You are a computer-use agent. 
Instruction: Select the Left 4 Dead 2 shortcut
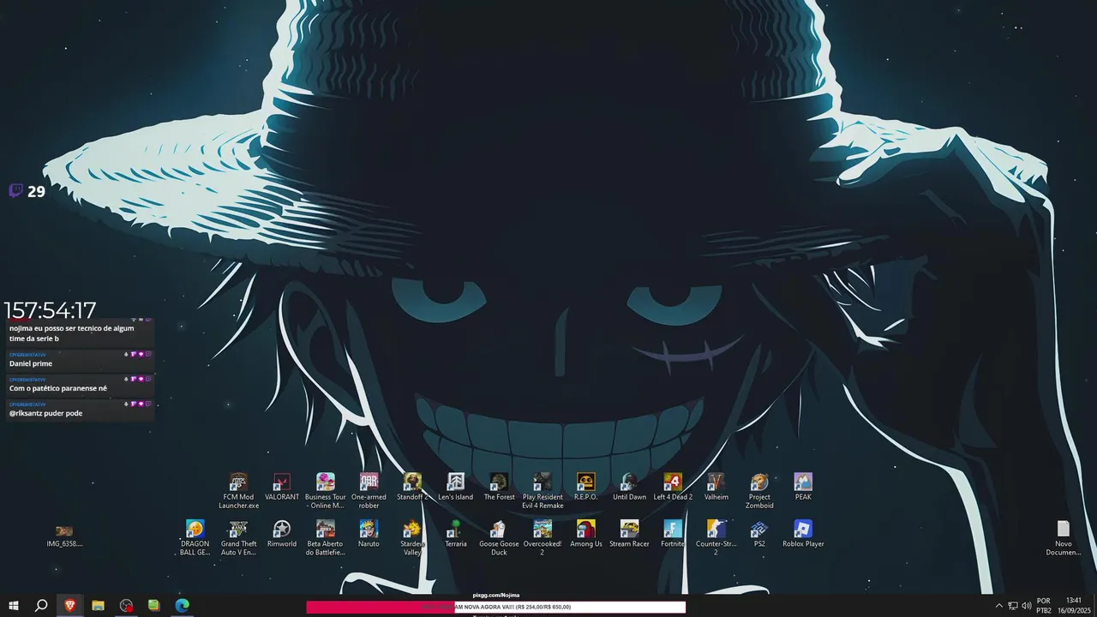click(x=673, y=487)
